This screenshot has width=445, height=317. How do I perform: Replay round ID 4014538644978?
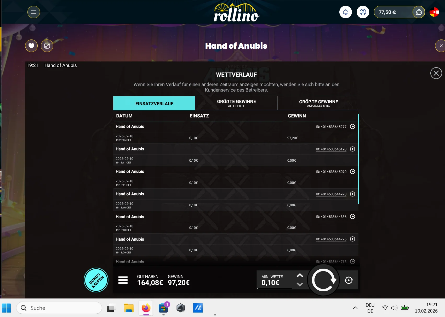[x=352, y=194]
